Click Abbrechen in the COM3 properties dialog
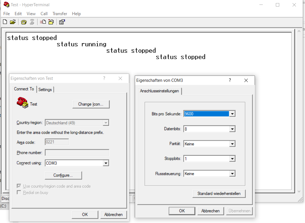305x223 pixels. (x=210, y=211)
